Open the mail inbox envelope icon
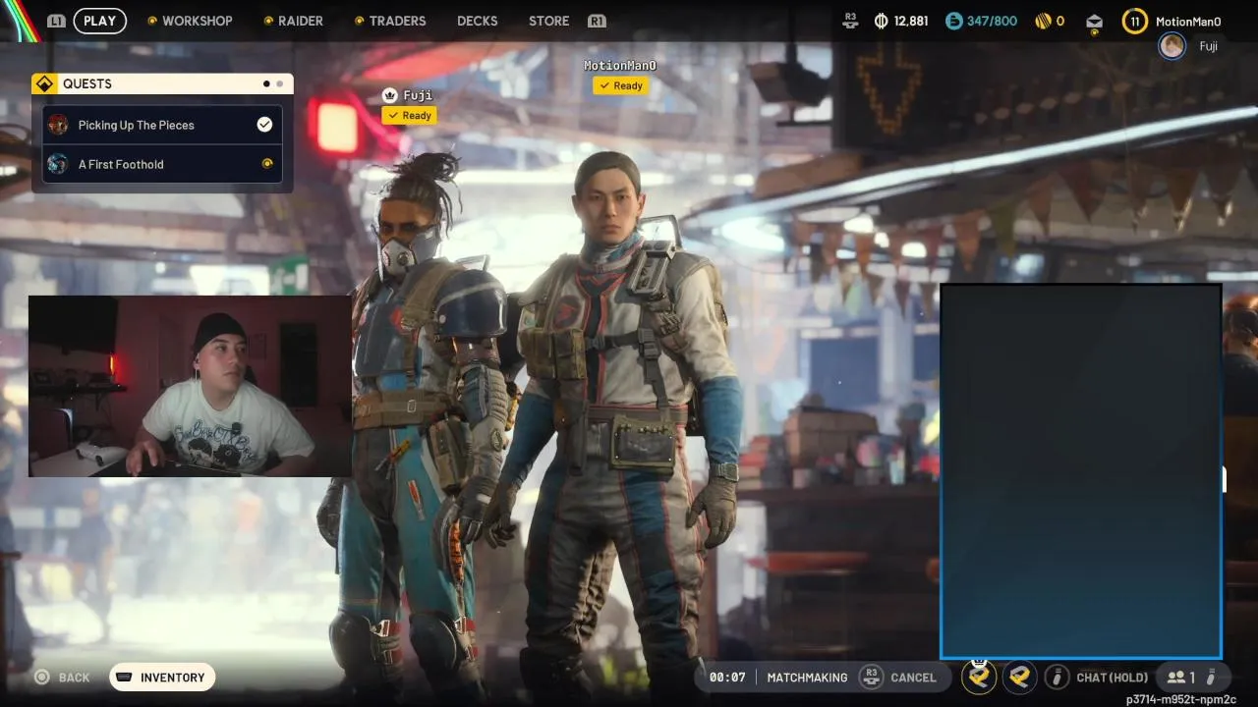Screen dimensions: 1258x707 click(1095, 22)
